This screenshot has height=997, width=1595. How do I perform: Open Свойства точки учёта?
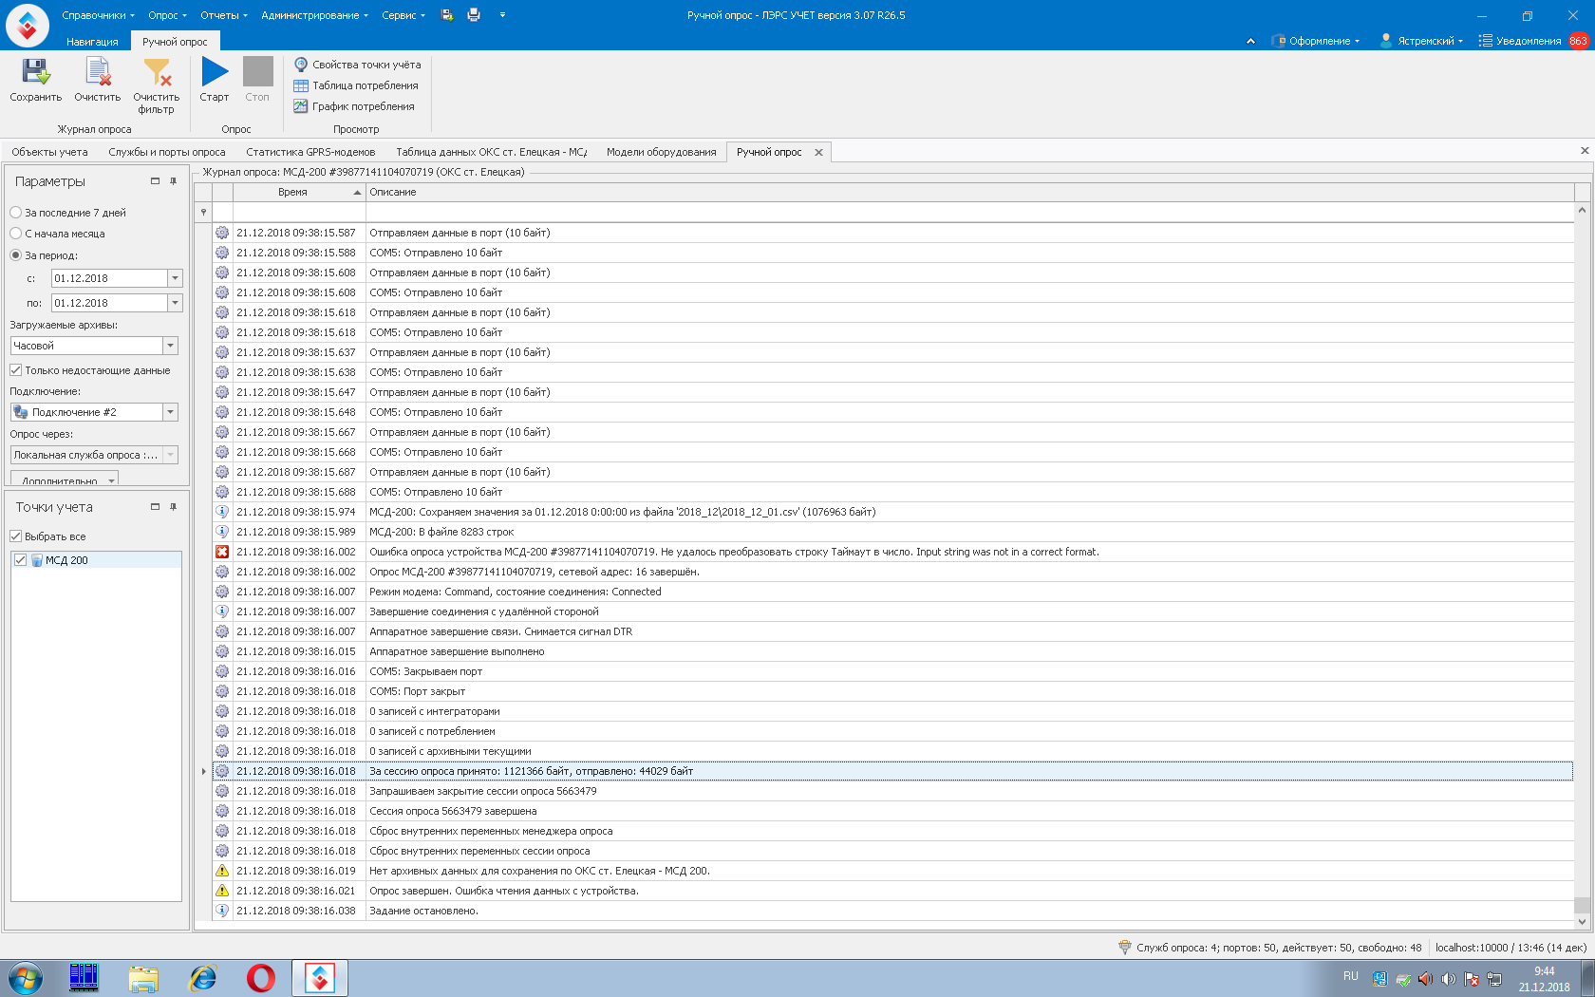click(x=357, y=65)
